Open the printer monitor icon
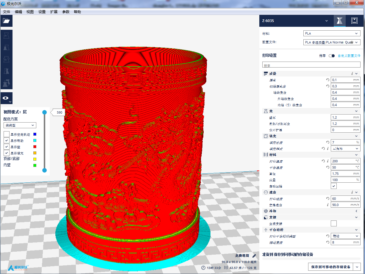 [354, 21]
